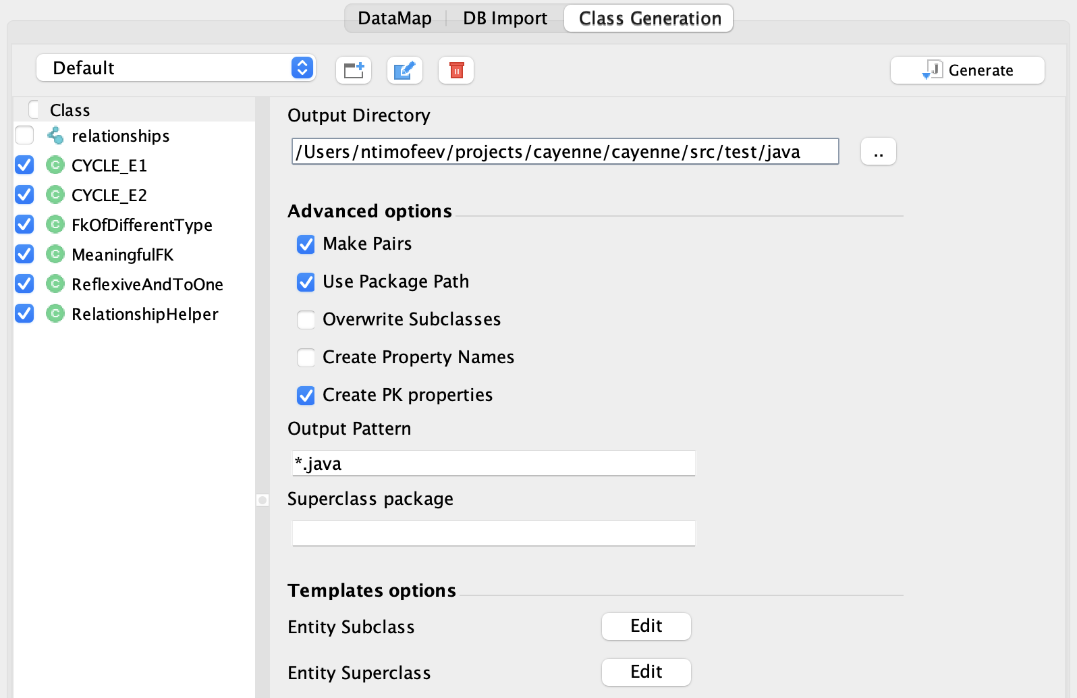
Task: Click the CYCLE_E1 class icon
Action: 55,165
